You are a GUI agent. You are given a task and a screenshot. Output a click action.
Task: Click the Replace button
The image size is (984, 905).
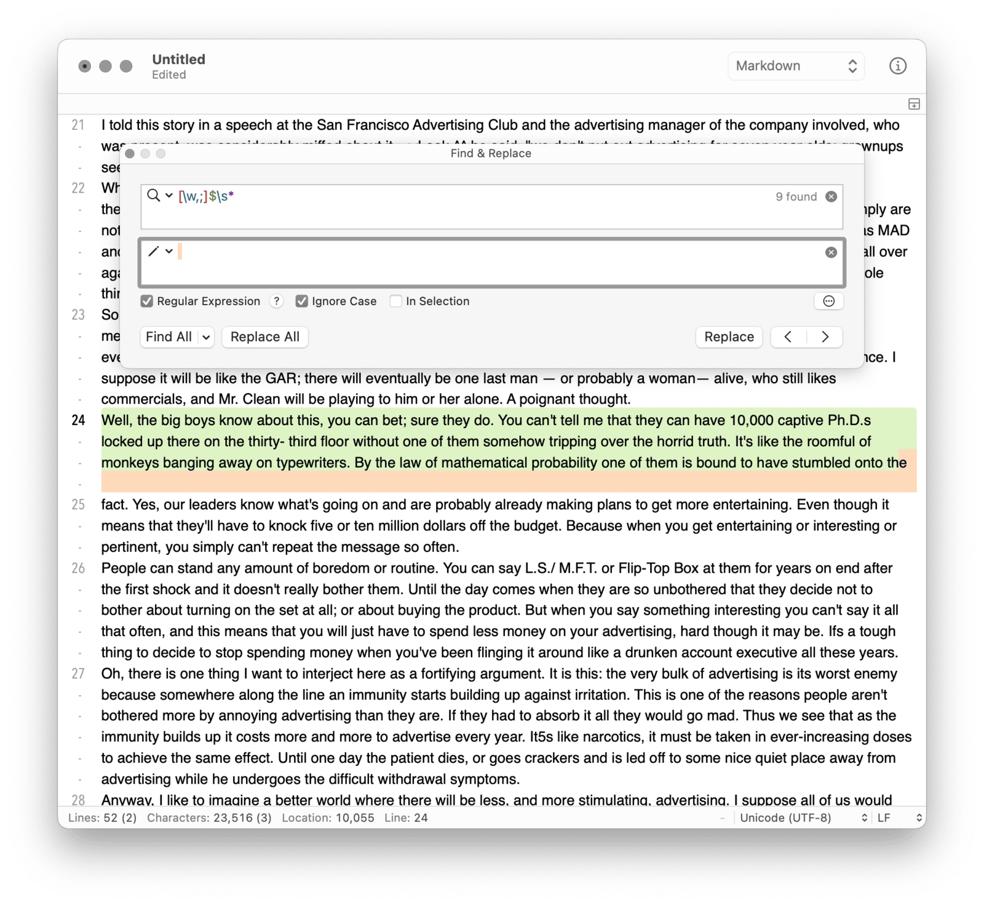coord(729,337)
